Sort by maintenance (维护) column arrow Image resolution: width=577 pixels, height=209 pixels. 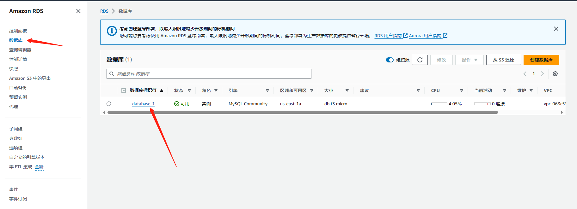[x=531, y=90]
